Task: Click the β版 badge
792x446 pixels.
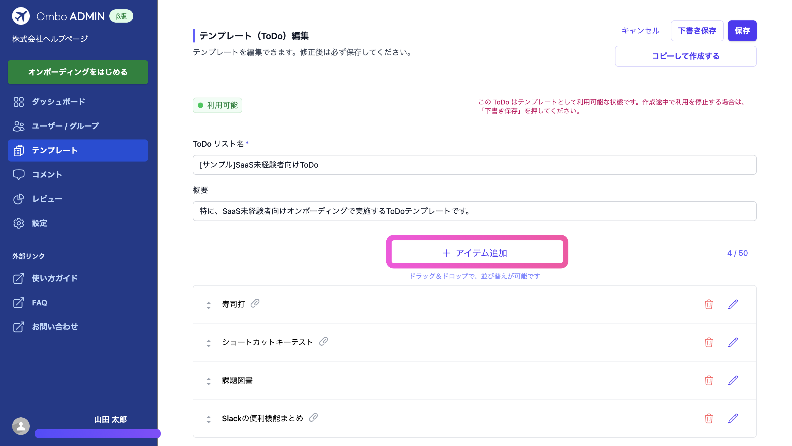Action: (121, 16)
